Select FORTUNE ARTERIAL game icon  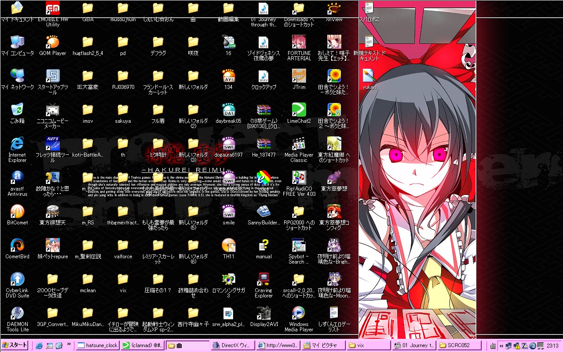tap(299, 42)
